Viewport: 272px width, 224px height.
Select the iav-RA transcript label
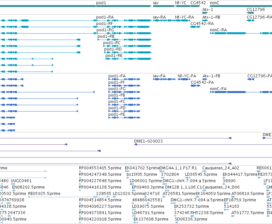pos(159,17)
